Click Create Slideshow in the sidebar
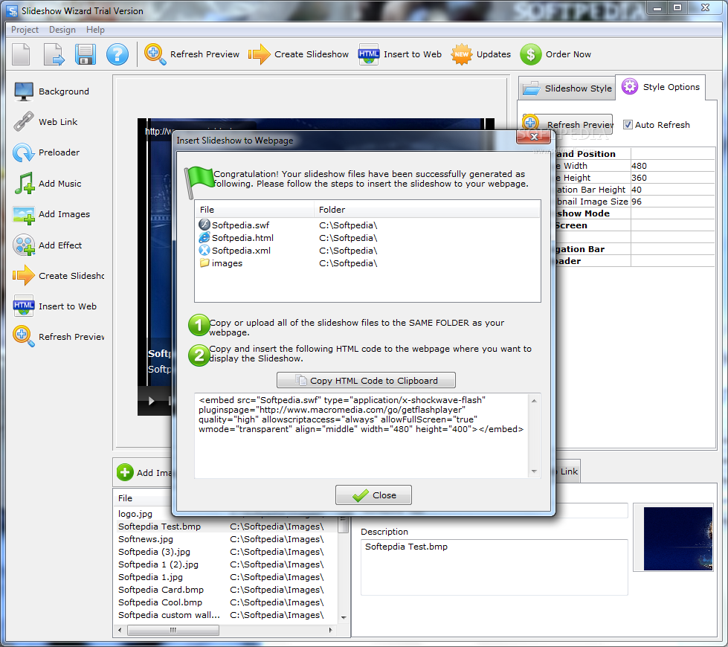The image size is (728, 647). click(59, 276)
